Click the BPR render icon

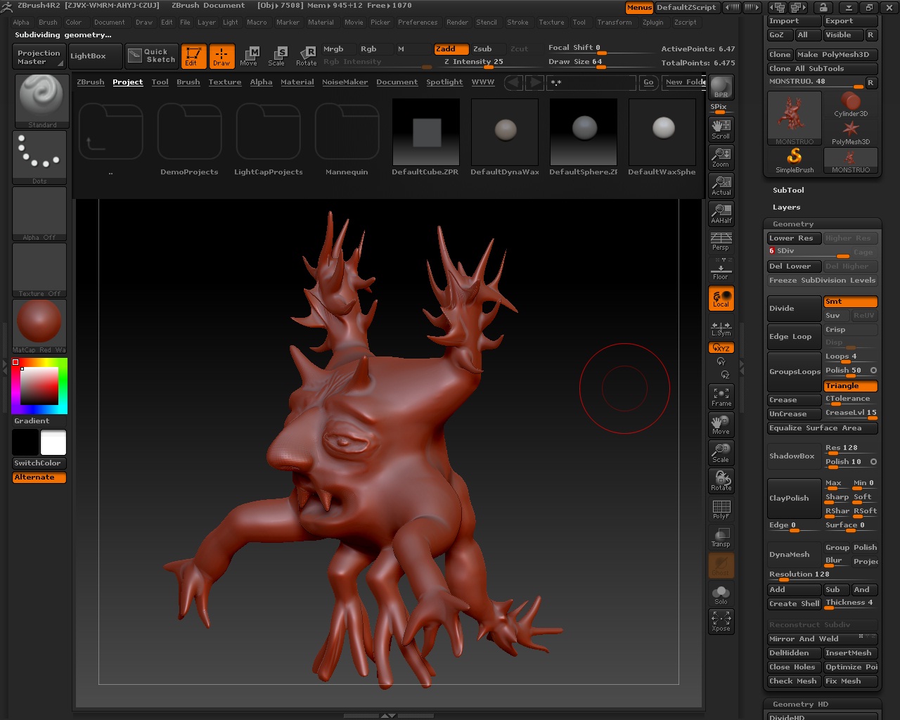(721, 88)
